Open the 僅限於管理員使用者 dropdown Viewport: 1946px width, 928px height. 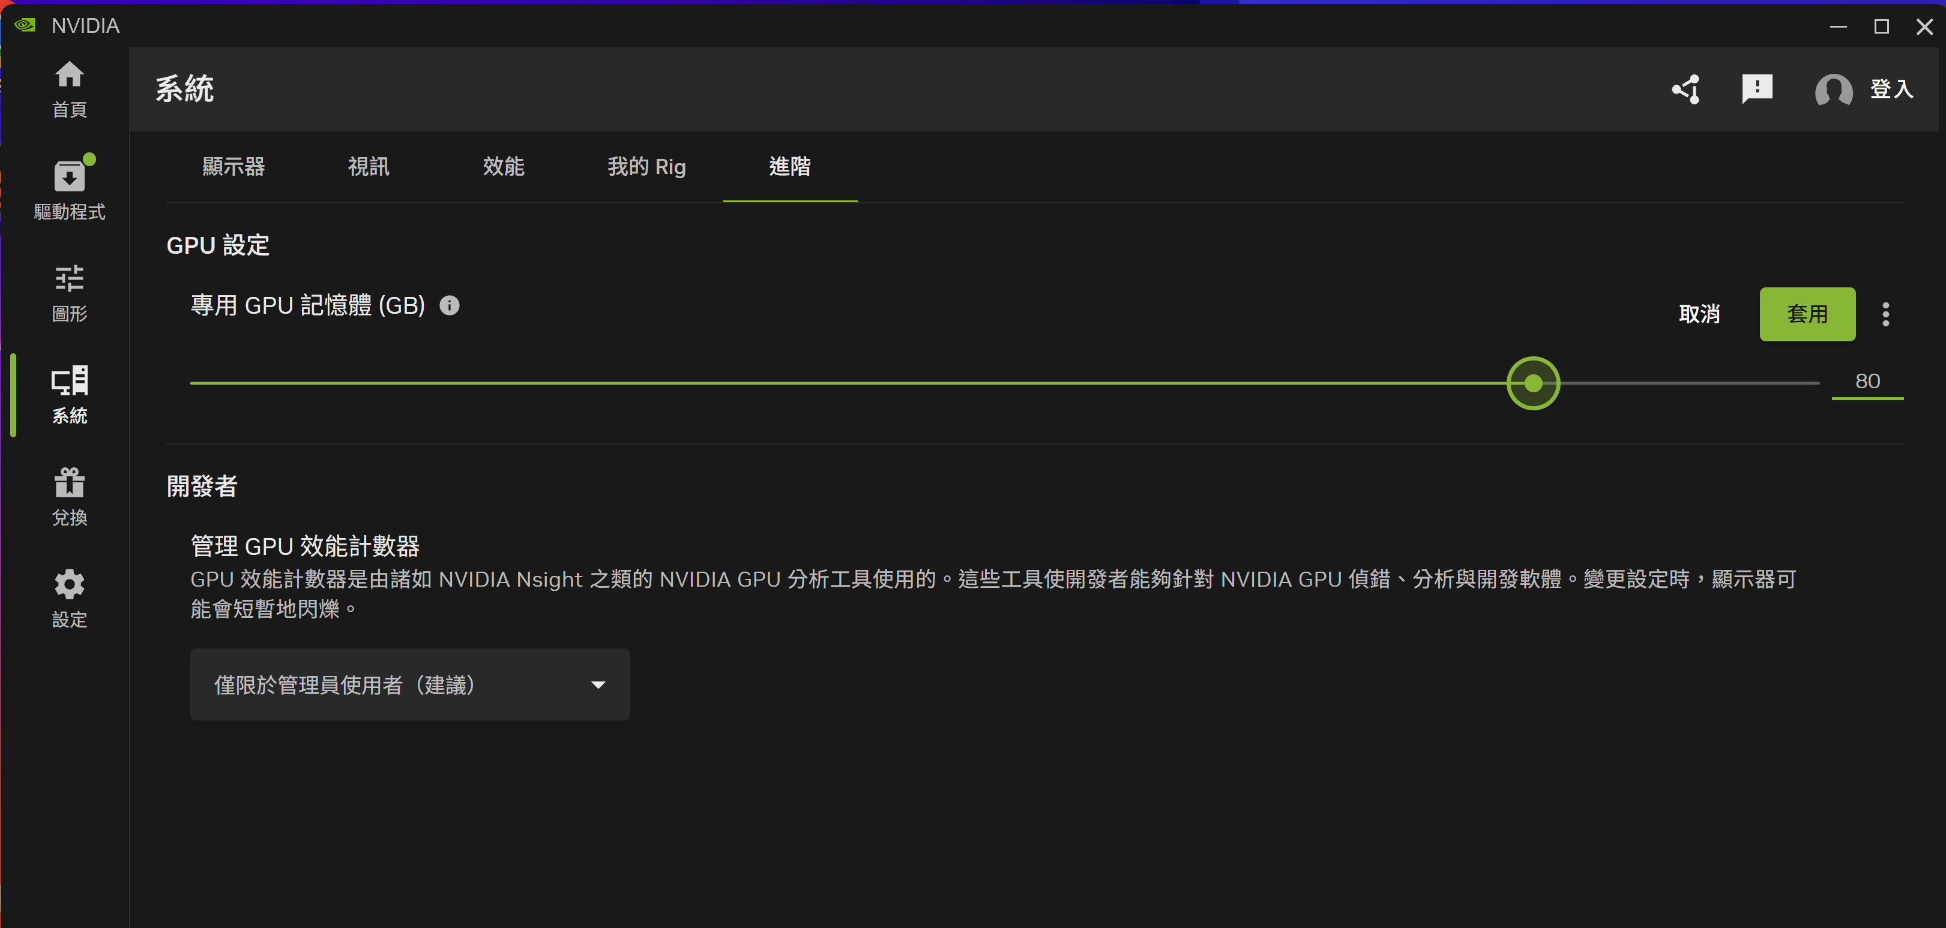coord(410,684)
